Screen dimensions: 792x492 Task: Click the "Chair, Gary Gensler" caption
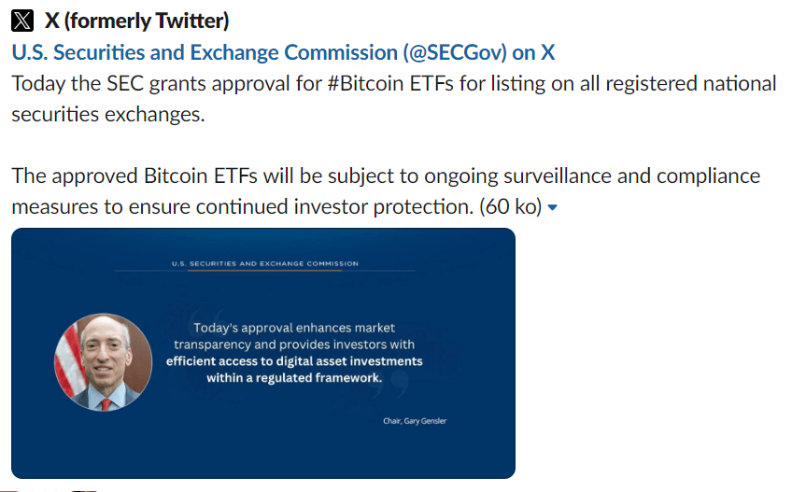tap(416, 422)
